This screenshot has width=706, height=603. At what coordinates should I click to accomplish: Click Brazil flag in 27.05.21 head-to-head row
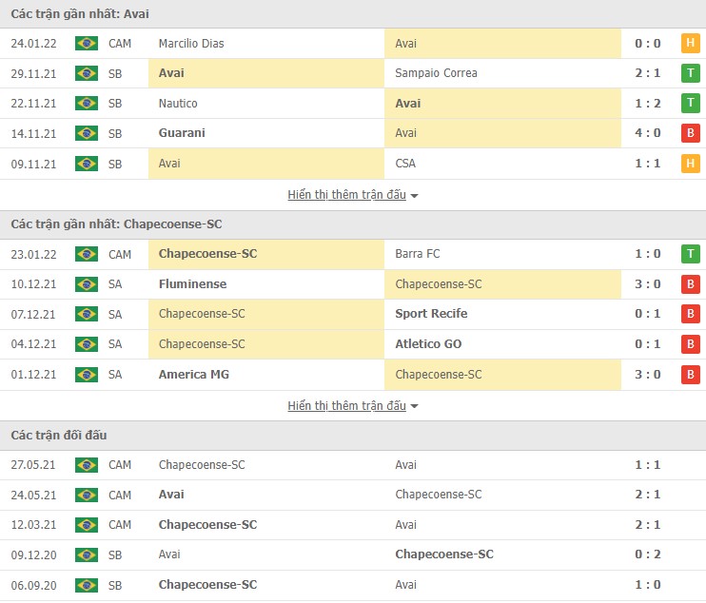point(87,465)
